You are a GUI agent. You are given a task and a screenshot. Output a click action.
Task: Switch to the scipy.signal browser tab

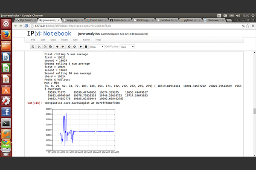(73, 20)
